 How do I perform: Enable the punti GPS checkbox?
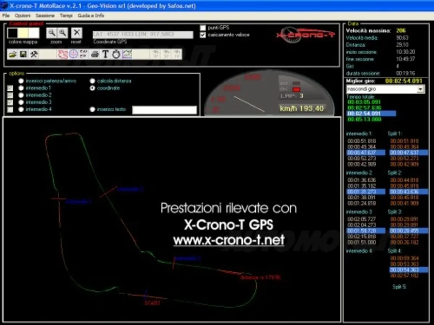pyautogui.click(x=203, y=27)
